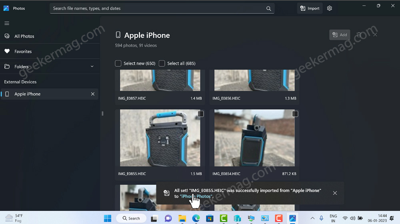The image size is (400, 224).
Task: Open the Import menu
Action: coord(310,8)
